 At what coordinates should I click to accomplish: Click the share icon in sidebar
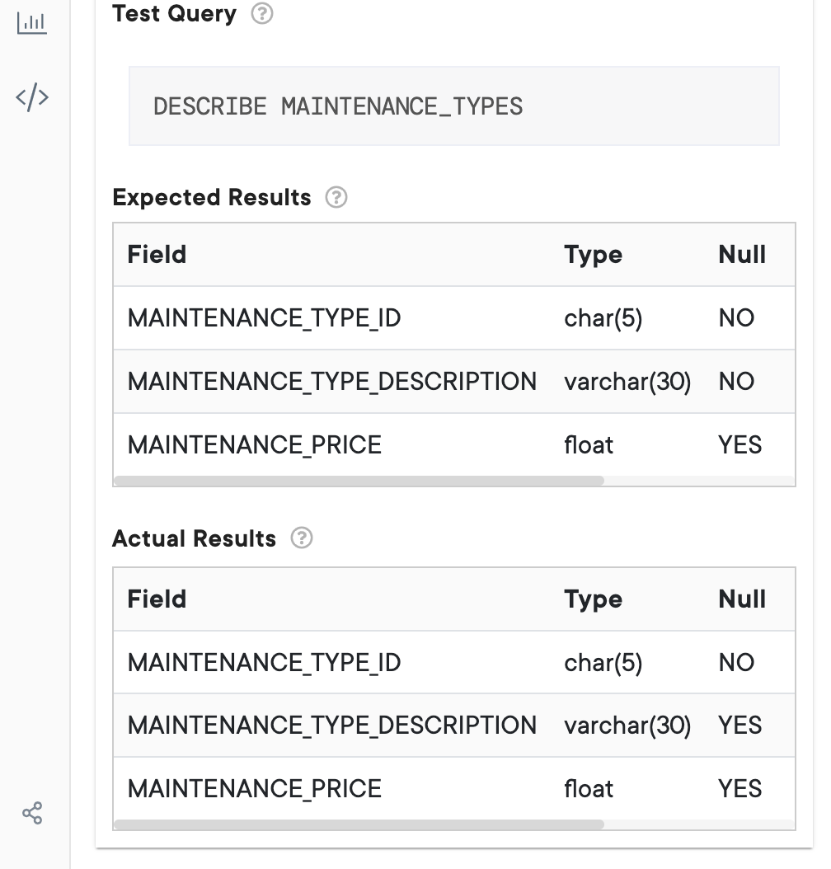click(x=32, y=814)
